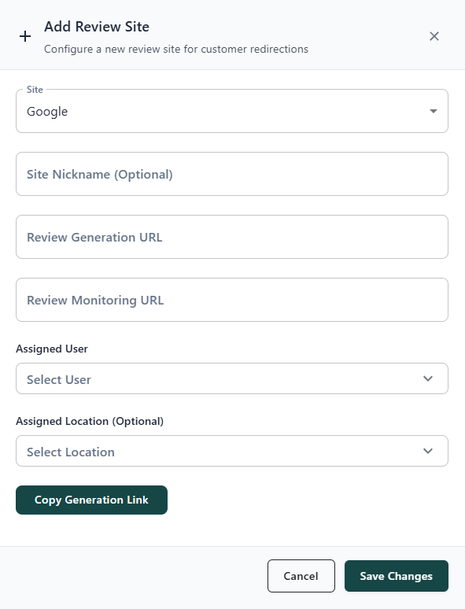The image size is (465, 609).
Task: Close the Add Review Site dialog
Action: tap(434, 36)
